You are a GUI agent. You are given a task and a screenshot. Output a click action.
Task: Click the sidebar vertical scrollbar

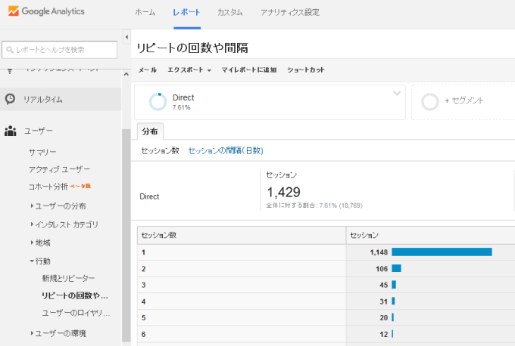tap(126, 227)
